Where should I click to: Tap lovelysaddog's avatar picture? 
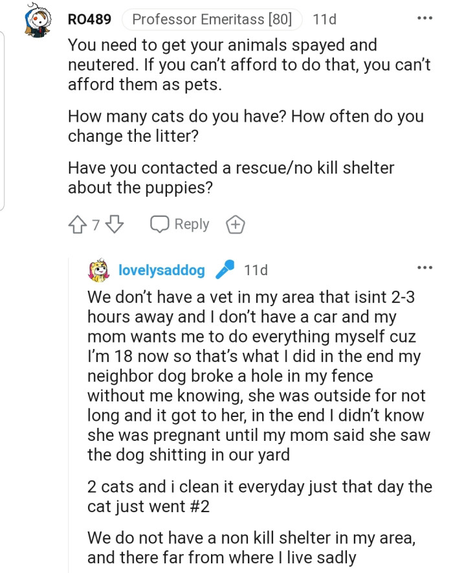tap(99, 270)
